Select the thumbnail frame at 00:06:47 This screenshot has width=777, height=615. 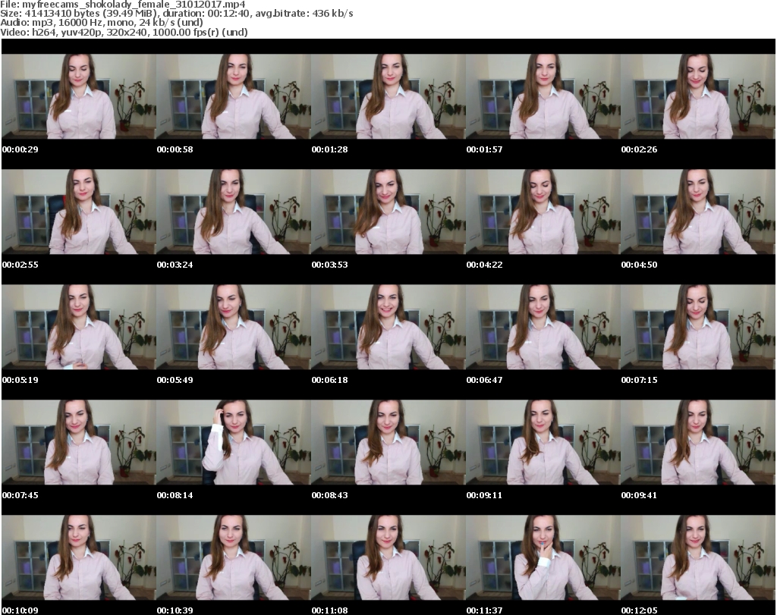click(x=543, y=327)
